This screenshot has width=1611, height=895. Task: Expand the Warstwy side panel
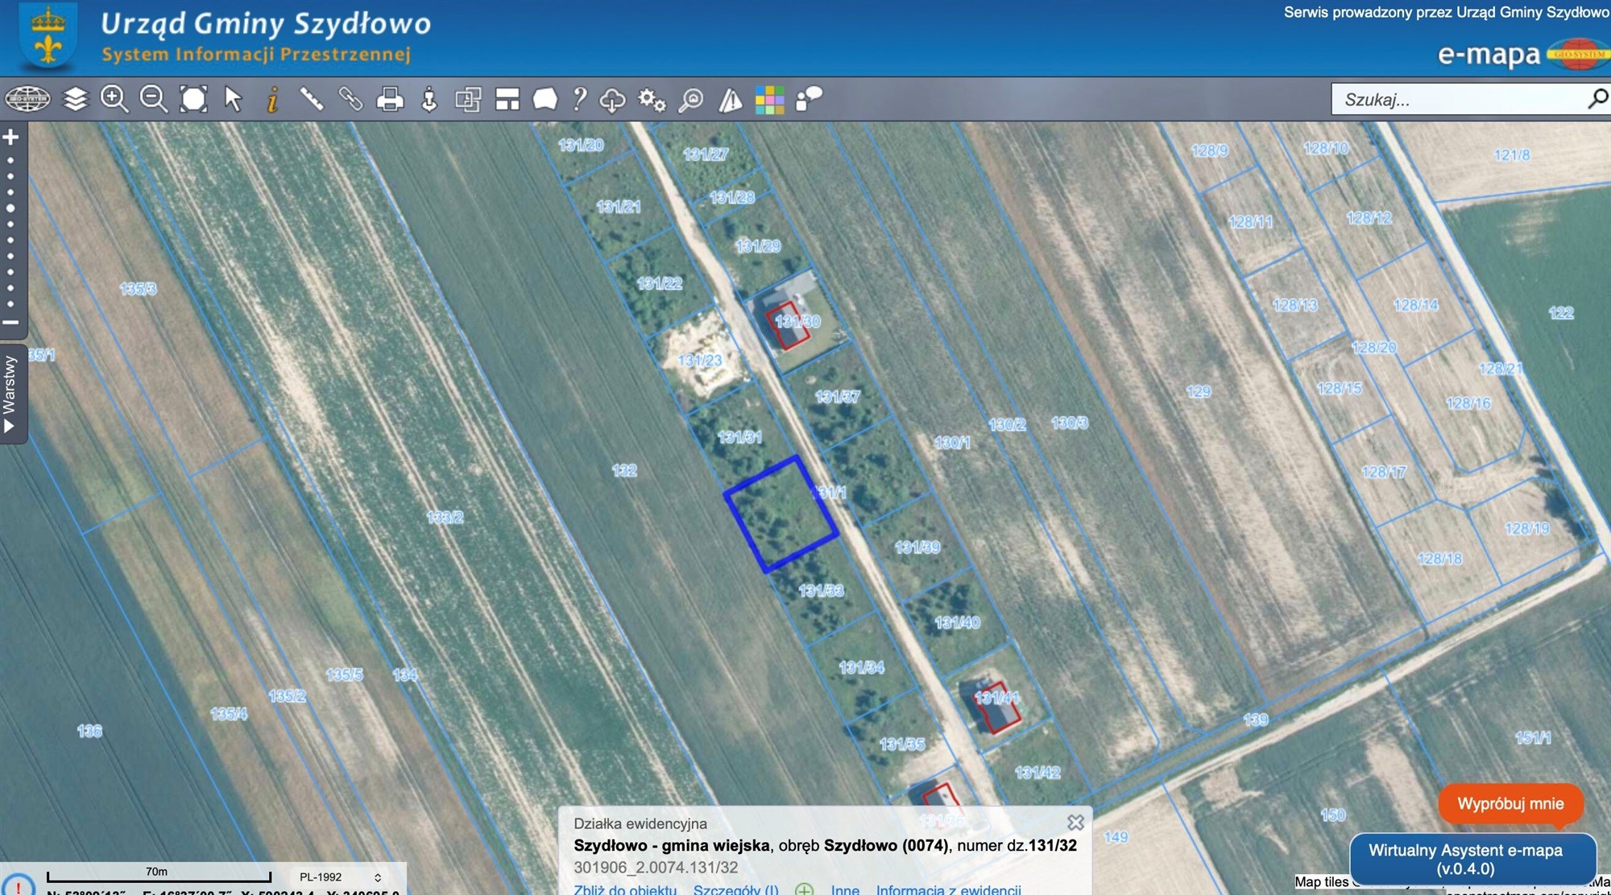point(11,394)
